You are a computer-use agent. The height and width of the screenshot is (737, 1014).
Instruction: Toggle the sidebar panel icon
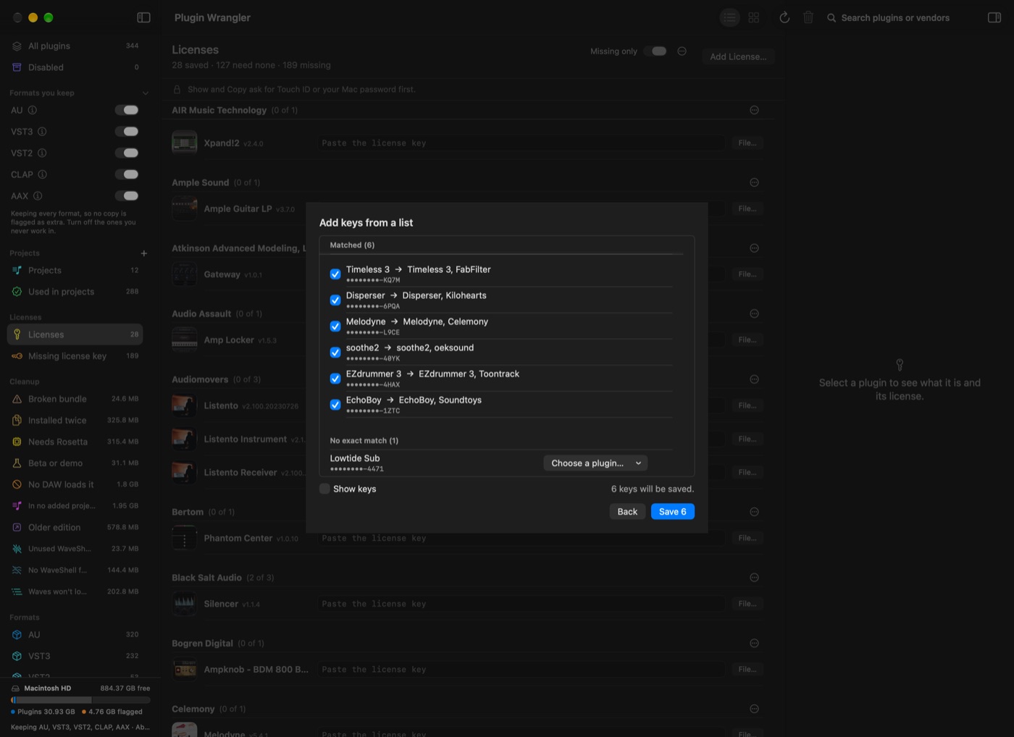pyautogui.click(x=143, y=17)
